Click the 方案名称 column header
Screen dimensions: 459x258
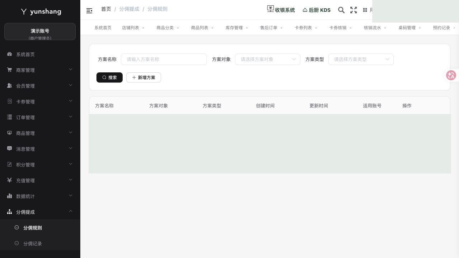click(x=104, y=106)
